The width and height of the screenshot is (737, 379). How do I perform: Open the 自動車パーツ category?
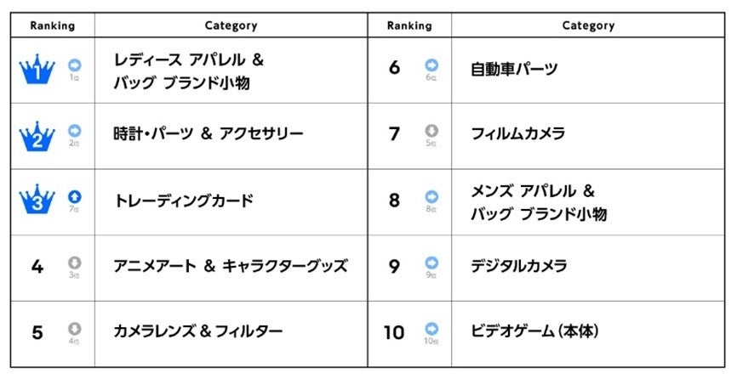coord(514,69)
